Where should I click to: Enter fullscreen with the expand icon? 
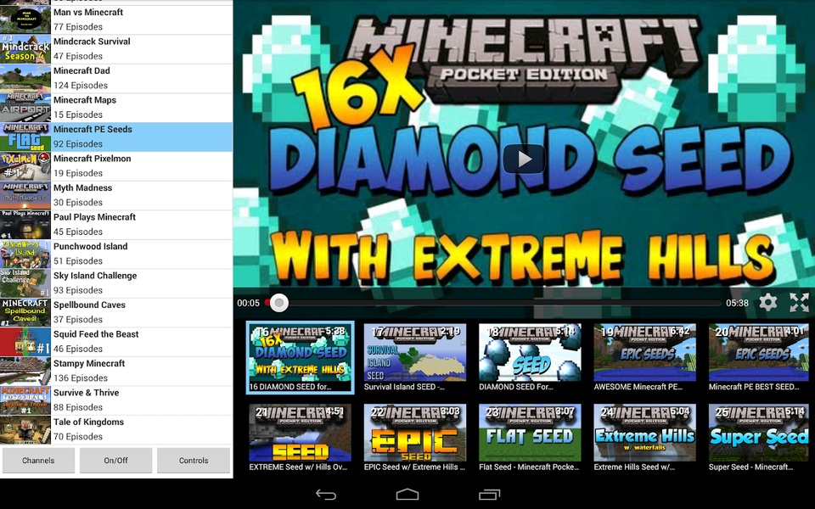(x=799, y=302)
